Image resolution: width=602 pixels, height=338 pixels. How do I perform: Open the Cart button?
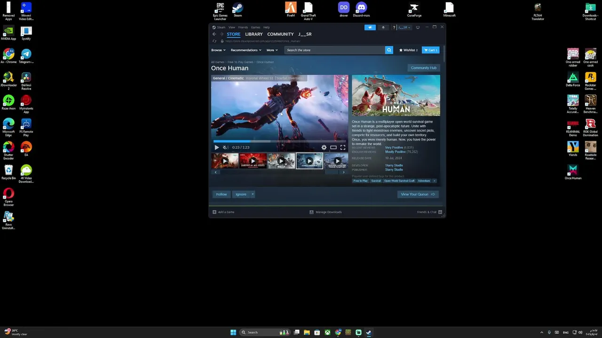431,50
